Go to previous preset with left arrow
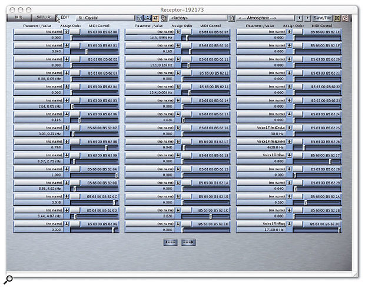Image resolution: width=365 pixels, height=288 pixels. pyautogui.click(x=300, y=18)
